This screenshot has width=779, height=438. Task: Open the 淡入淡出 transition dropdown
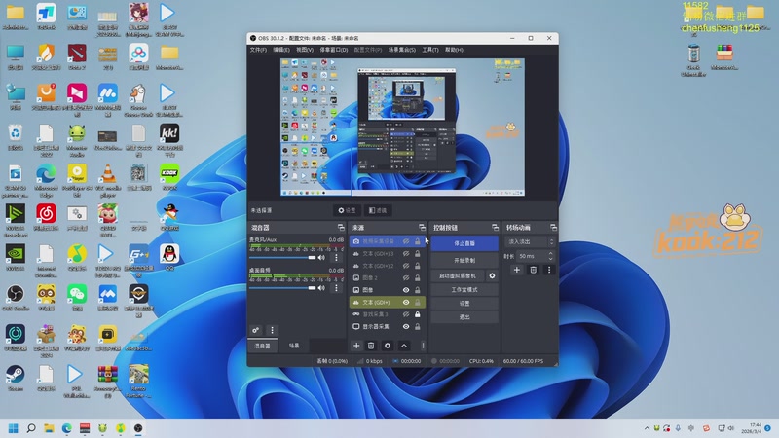pos(530,241)
